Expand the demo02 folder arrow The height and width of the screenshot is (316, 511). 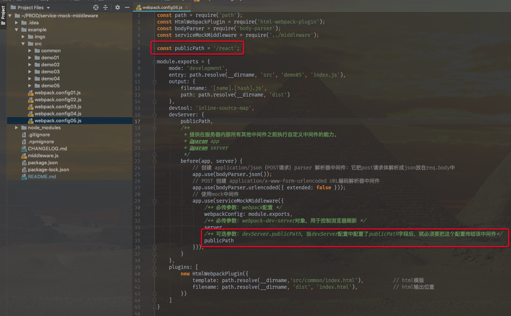pyautogui.click(x=30, y=65)
